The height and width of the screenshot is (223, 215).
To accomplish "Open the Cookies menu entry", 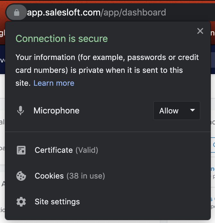I will (x=49, y=176).
